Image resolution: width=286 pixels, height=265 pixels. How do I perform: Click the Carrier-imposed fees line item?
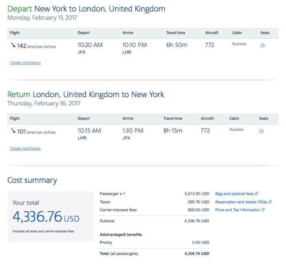click(119, 210)
